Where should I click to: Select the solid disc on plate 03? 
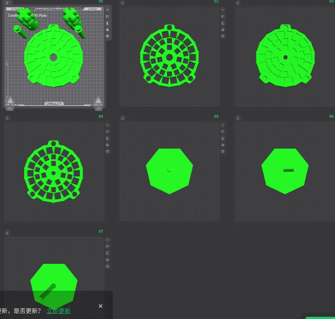tap(285, 56)
